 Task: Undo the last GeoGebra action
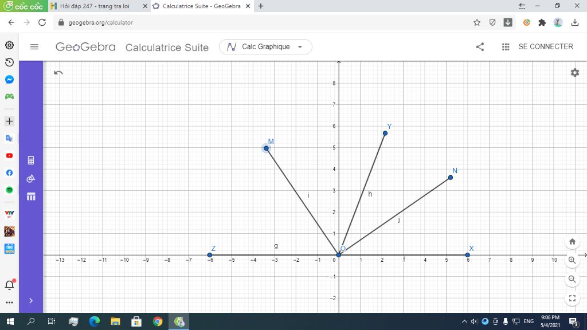click(x=58, y=73)
